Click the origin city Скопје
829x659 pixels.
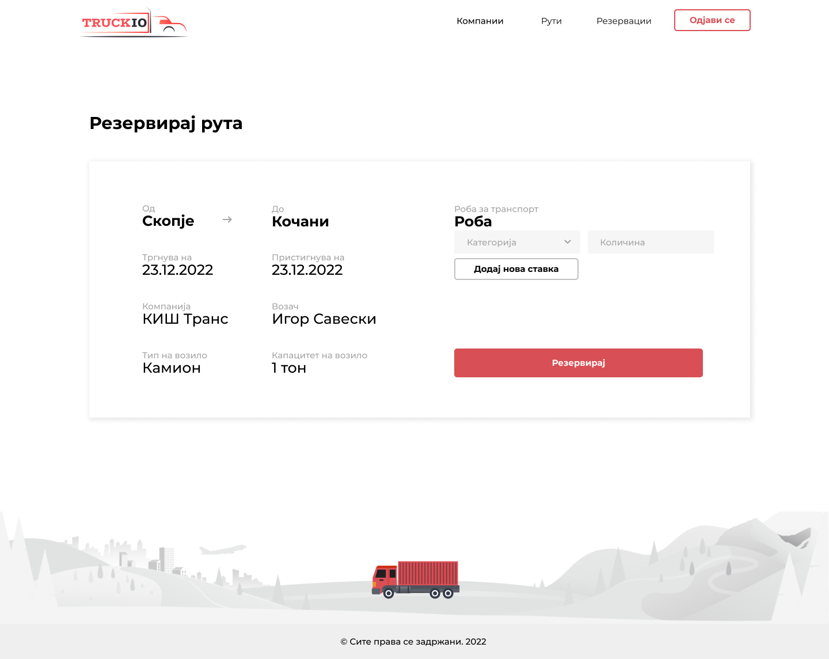tap(168, 221)
